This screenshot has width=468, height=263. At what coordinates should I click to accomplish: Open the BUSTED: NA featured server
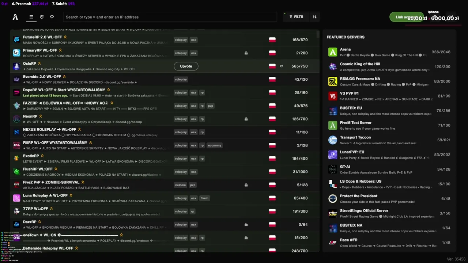[390, 228]
